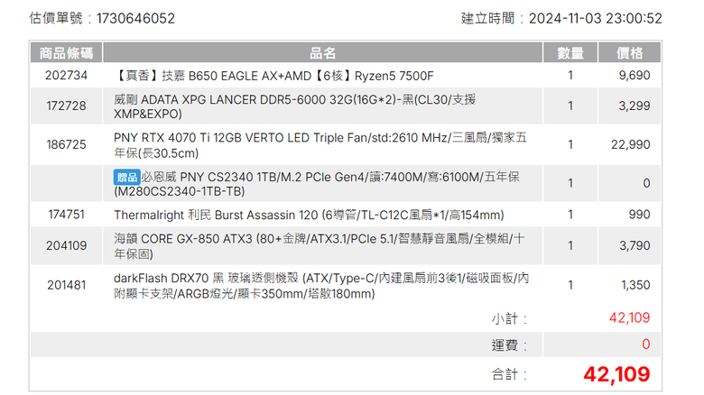Screen dimensions: 704x395
Task: Click the 價格 column header
Action: (x=629, y=53)
